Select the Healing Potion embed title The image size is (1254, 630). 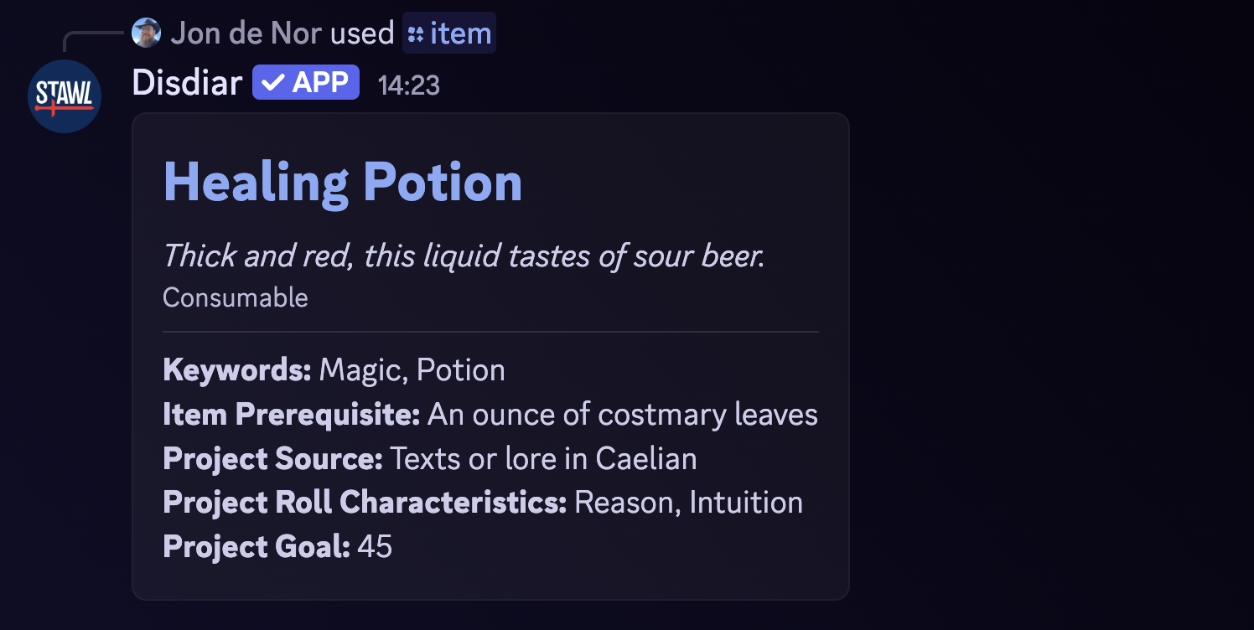pos(343,181)
